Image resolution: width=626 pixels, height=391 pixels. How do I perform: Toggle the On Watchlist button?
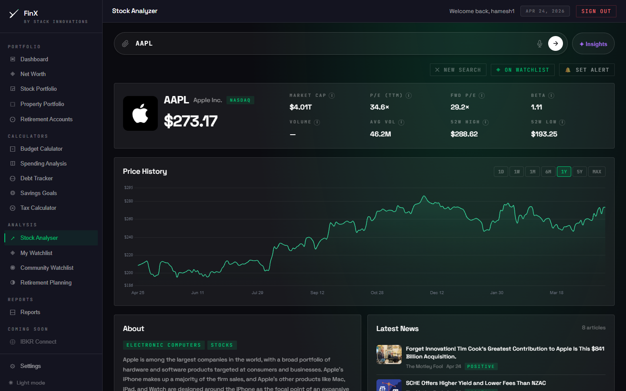(x=523, y=70)
